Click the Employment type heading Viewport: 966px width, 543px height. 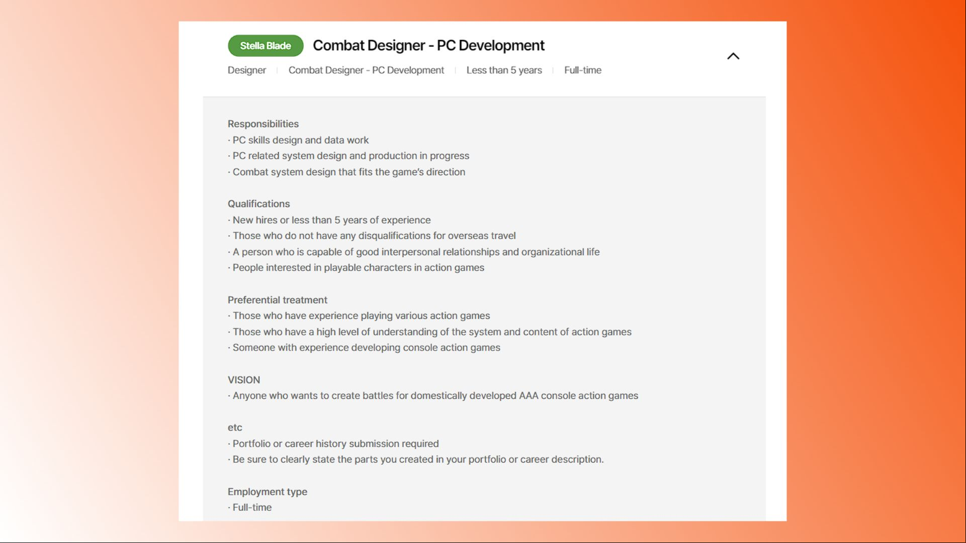(268, 492)
